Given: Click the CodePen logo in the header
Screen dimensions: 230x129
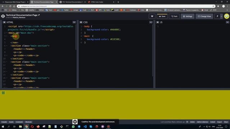Looking at the screenshot, I should pos(3,16).
